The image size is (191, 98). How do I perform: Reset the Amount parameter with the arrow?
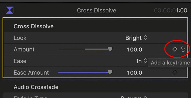[183, 49]
